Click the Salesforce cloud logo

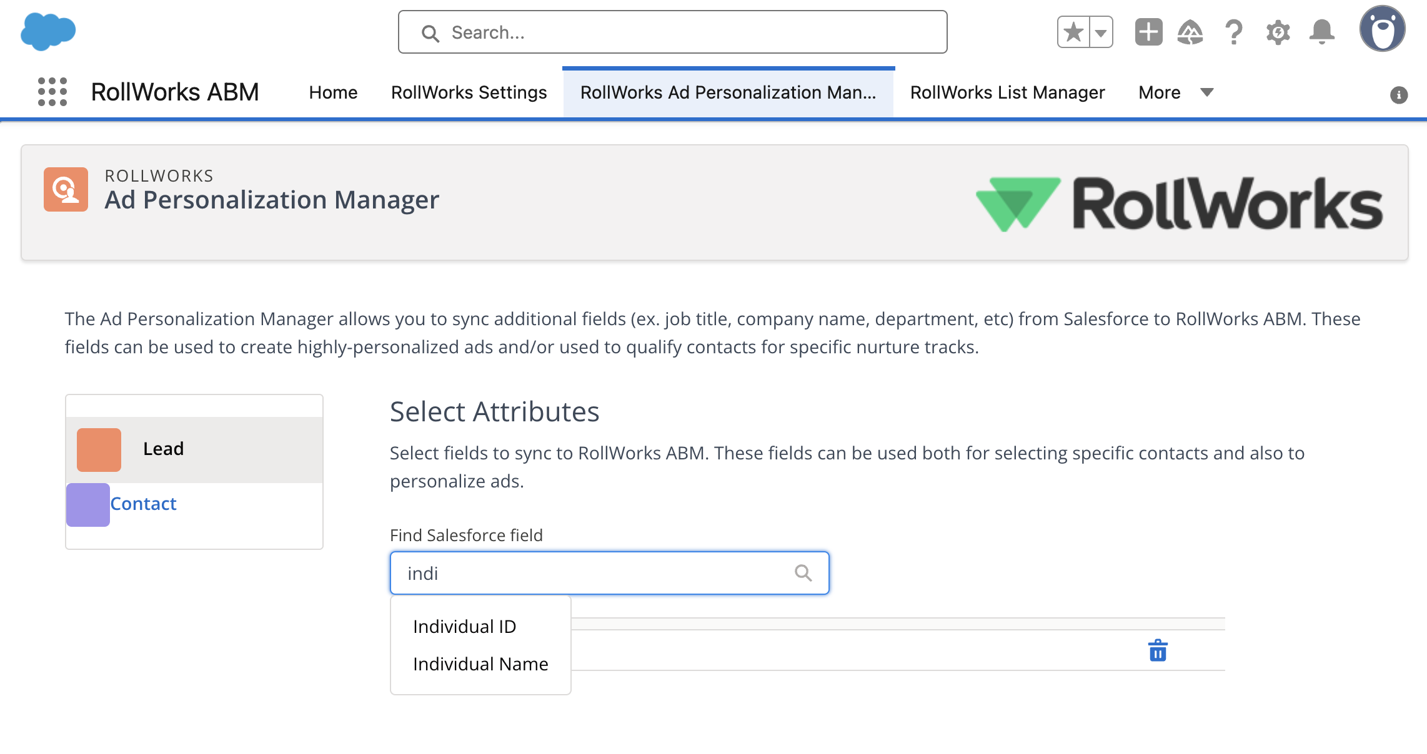48,31
